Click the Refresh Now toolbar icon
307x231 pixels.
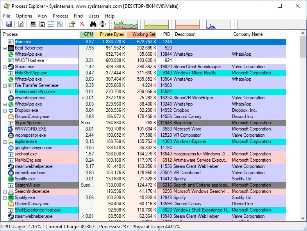pos(21,24)
